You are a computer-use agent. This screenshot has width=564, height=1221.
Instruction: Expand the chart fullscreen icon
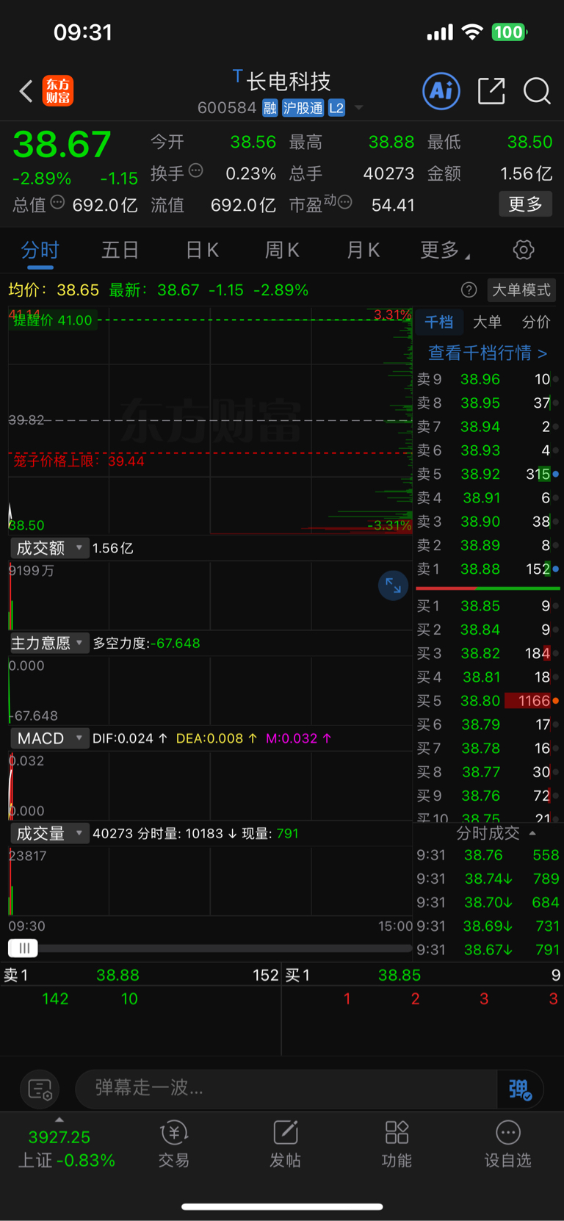coord(393,586)
